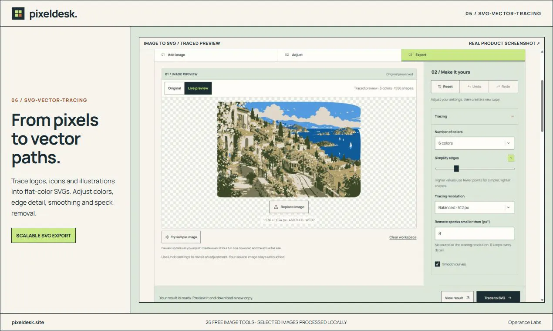Viewport: 553px width, 331px height.
Task: Load the Try sample image option
Action: tap(181, 237)
